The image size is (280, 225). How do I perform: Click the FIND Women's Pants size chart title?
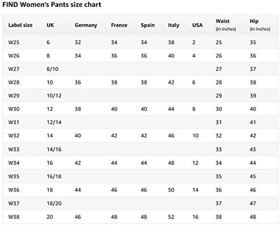(52, 4)
